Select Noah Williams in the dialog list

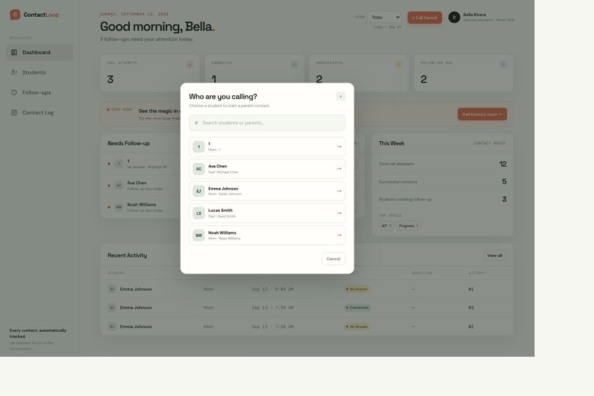click(267, 235)
